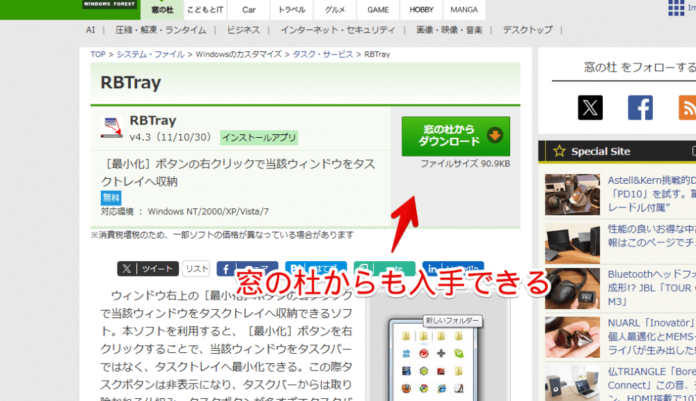Screen dimensions: 696x401
Task: Click the RBTray application icon
Action: [x=111, y=126]
